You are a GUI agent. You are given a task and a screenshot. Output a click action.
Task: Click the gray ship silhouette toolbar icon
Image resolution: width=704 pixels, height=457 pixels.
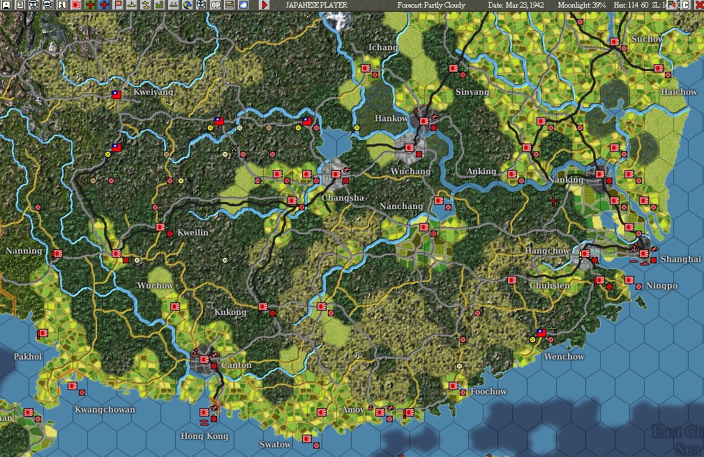[173, 5]
